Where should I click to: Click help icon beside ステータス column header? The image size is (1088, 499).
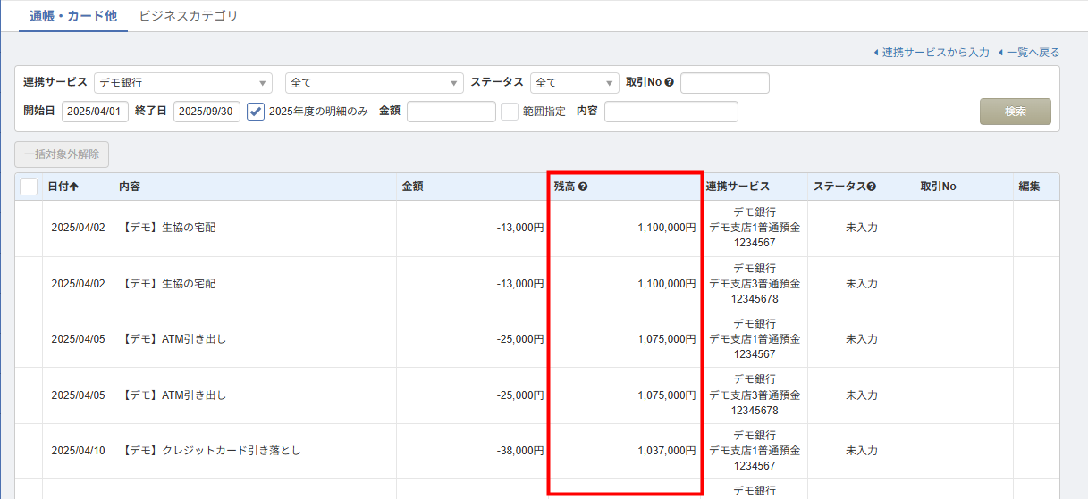(871, 187)
